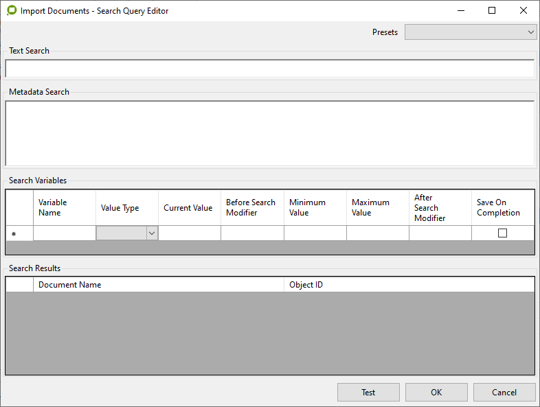Click the After Search Modifier cell

pos(440,233)
